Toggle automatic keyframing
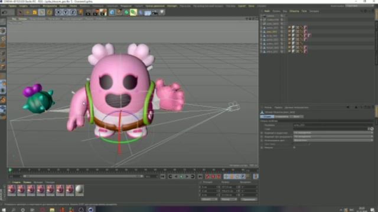Image resolution: width=378 pixels, height=212 pixels. 213,177
